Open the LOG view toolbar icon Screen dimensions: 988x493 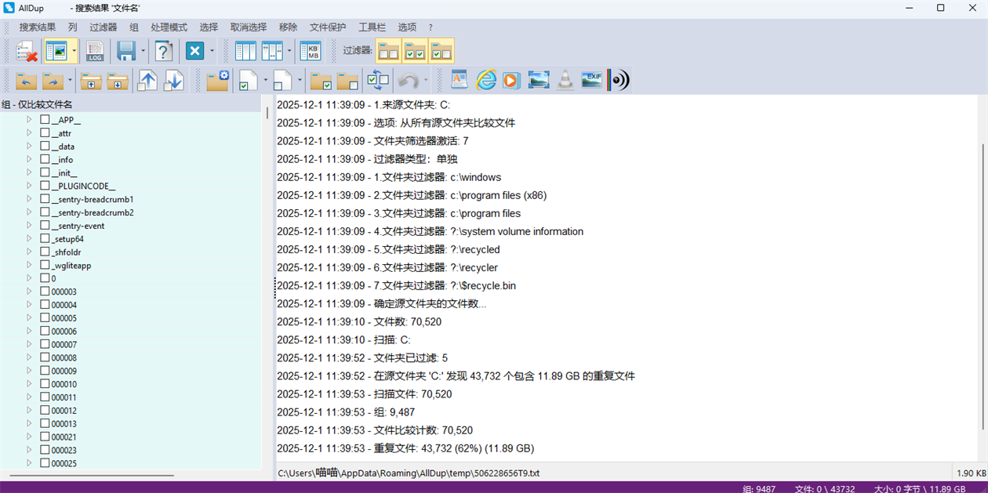point(95,50)
